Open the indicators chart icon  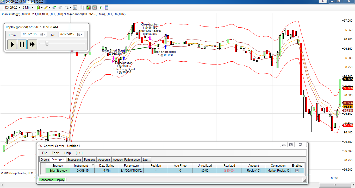tap(94, 8)
